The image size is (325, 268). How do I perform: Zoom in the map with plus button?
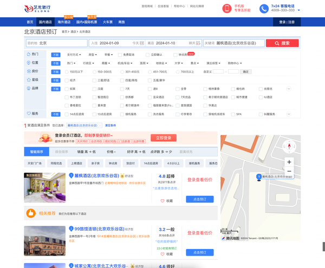(289, 162)
